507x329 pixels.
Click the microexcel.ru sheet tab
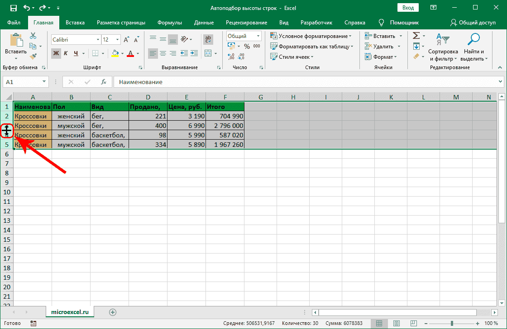(70, 312)
